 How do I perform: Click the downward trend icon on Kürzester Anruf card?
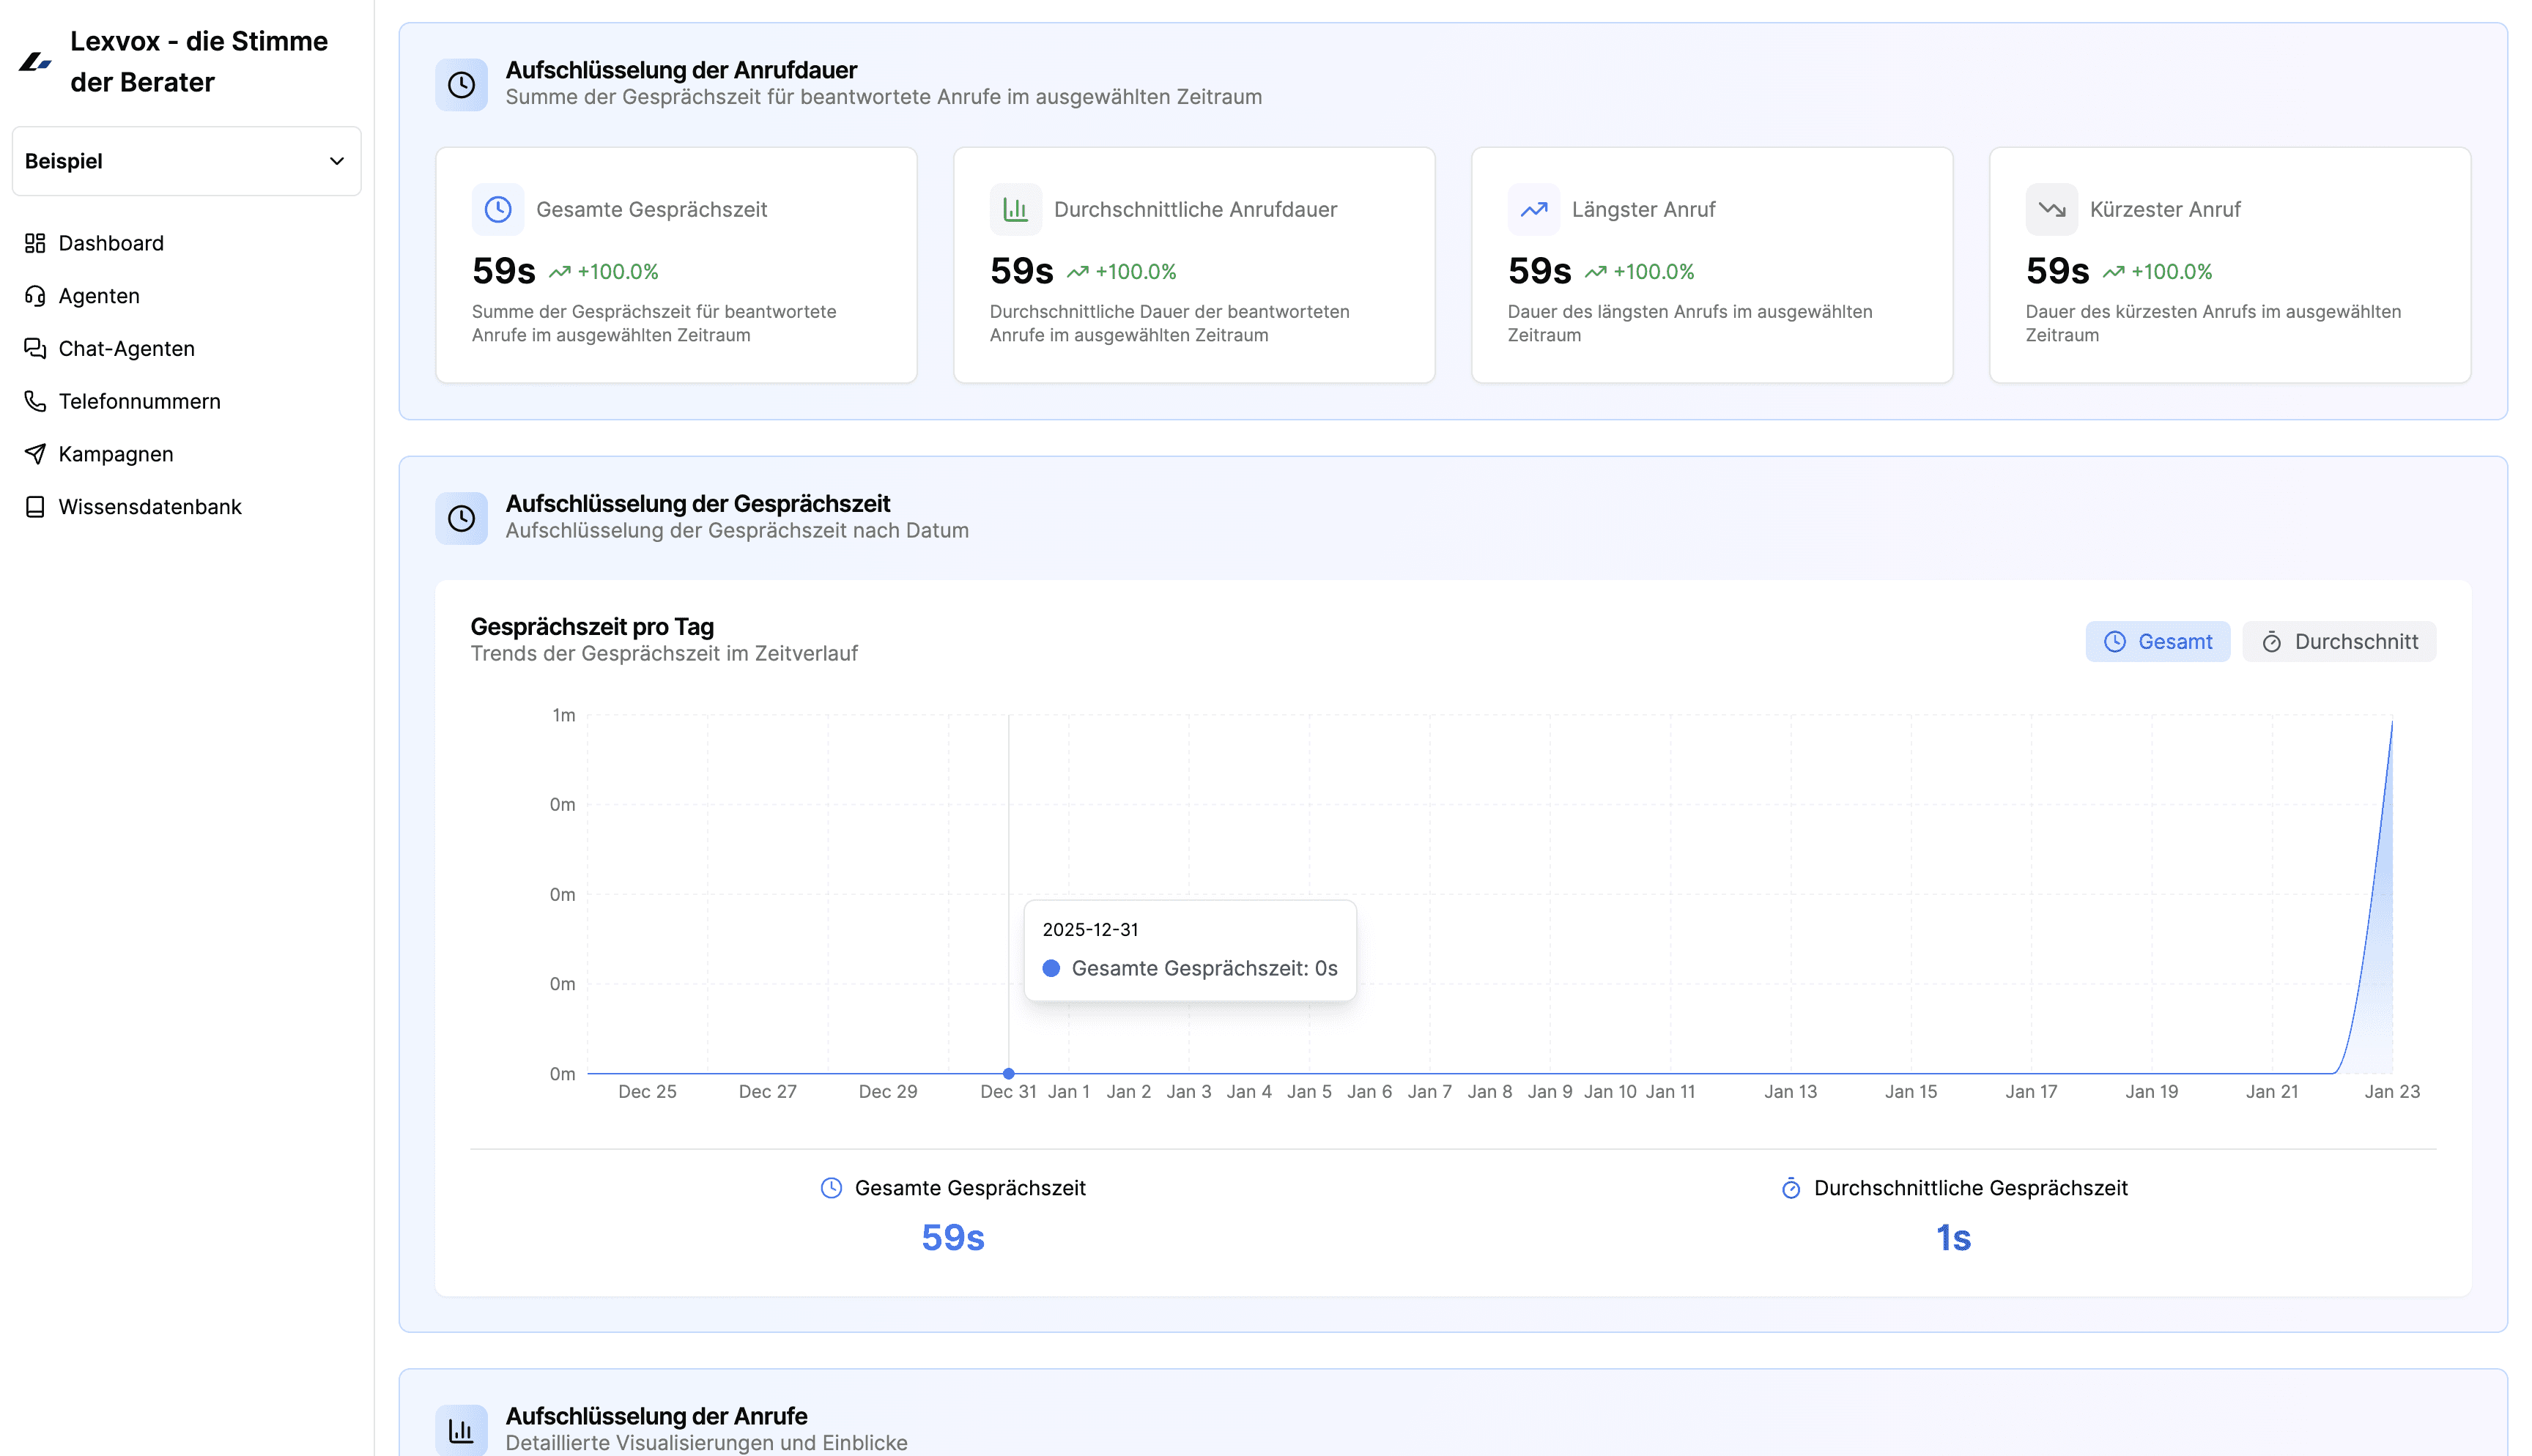[2051, 209]
